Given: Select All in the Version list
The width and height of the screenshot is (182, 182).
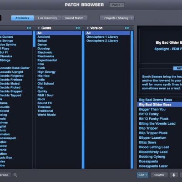Looking at the screenshot, I should point(108,33).
